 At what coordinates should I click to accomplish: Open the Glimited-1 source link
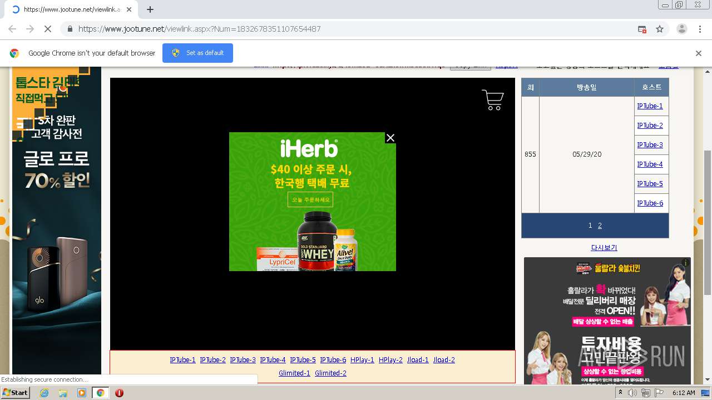(x=294, y=373)
